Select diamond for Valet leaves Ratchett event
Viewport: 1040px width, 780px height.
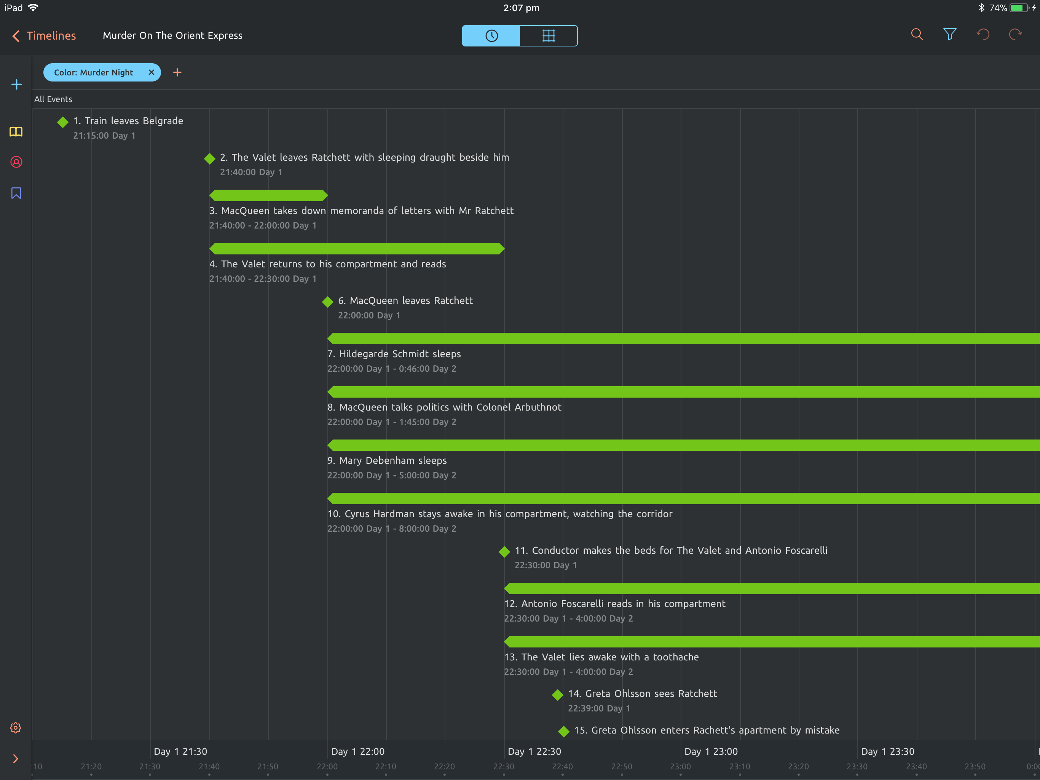pyautogui.click(x=210, y=158)
